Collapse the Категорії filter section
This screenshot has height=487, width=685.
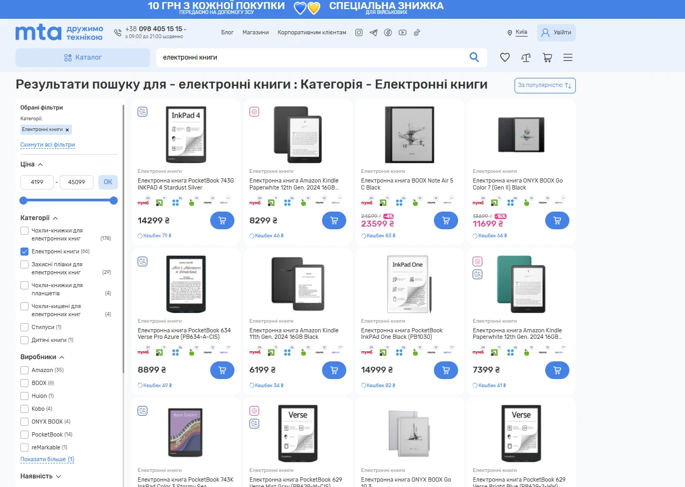(55, 218)
